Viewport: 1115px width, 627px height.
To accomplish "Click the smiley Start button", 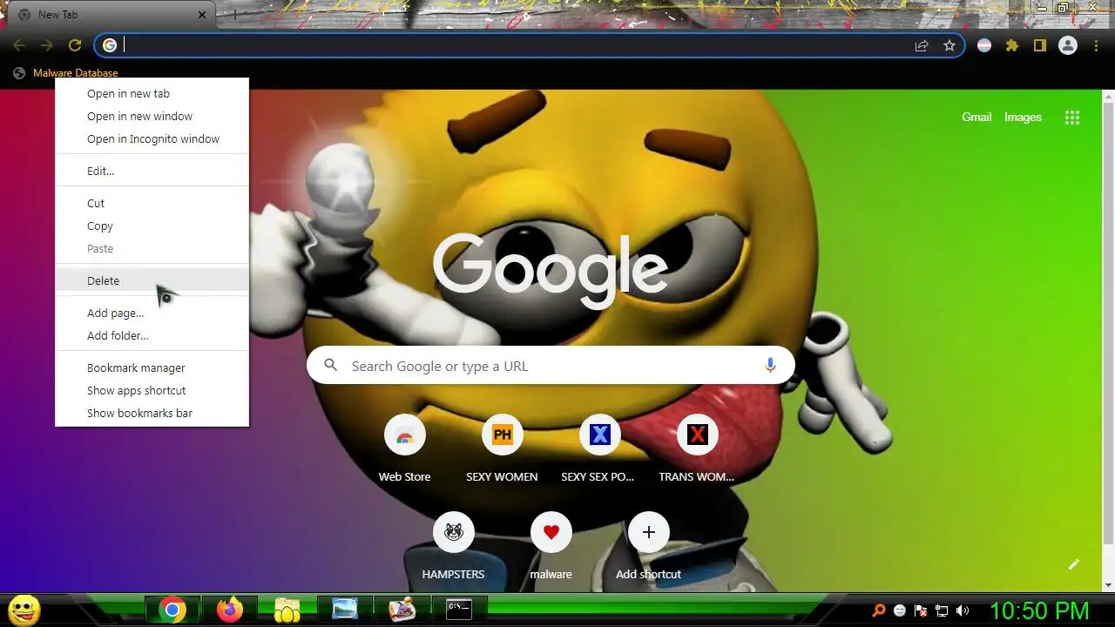I will point(23,610).
